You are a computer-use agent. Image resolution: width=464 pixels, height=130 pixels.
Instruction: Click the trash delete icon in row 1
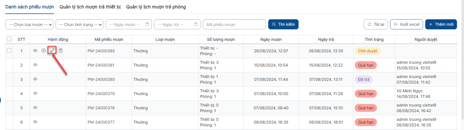coord(61,51)
